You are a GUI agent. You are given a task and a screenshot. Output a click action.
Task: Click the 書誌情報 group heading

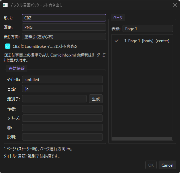click(17, 69)
